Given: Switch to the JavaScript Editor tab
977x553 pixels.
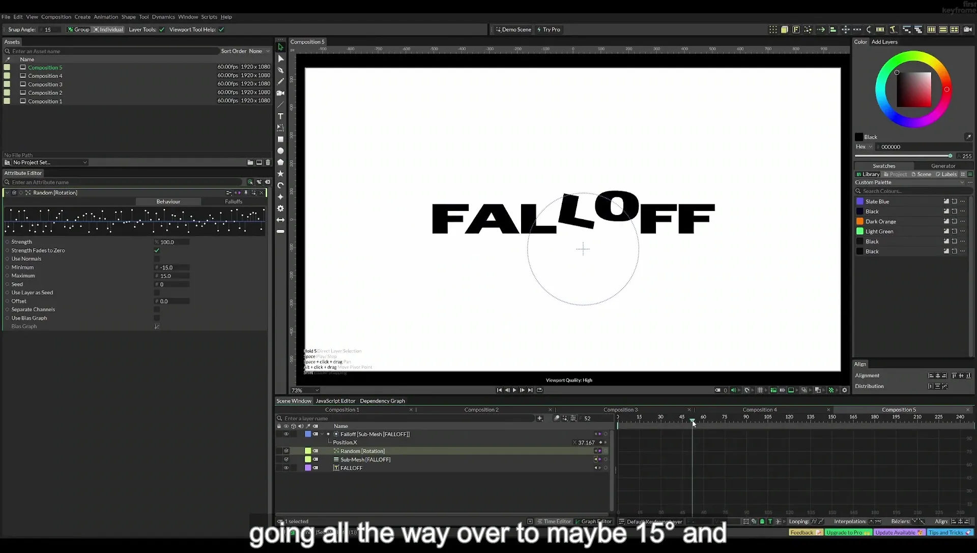Looking at the screenshot, I should pyautogui.click(x=335, y=401).
